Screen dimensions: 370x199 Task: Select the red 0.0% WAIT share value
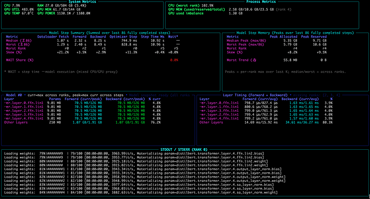(x=174, y=60)
